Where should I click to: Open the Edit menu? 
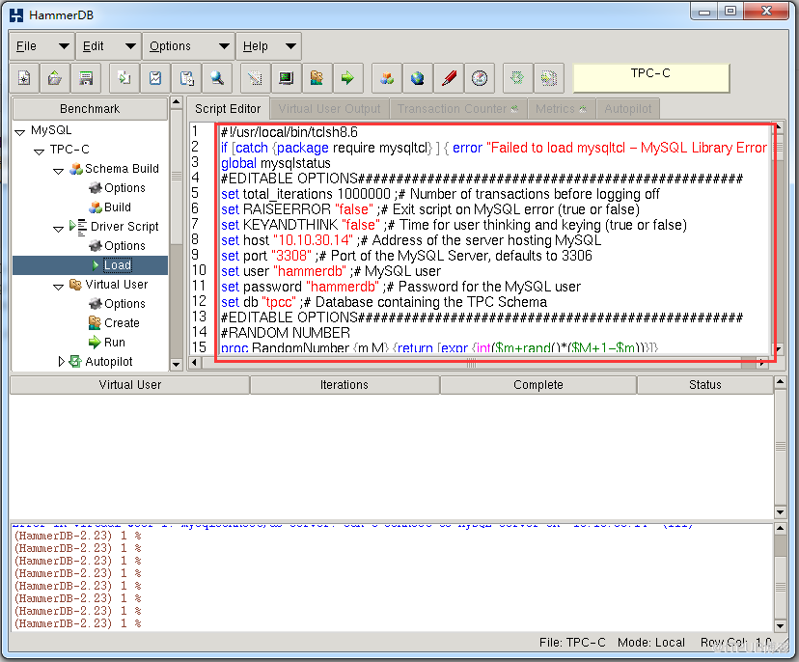108,46
